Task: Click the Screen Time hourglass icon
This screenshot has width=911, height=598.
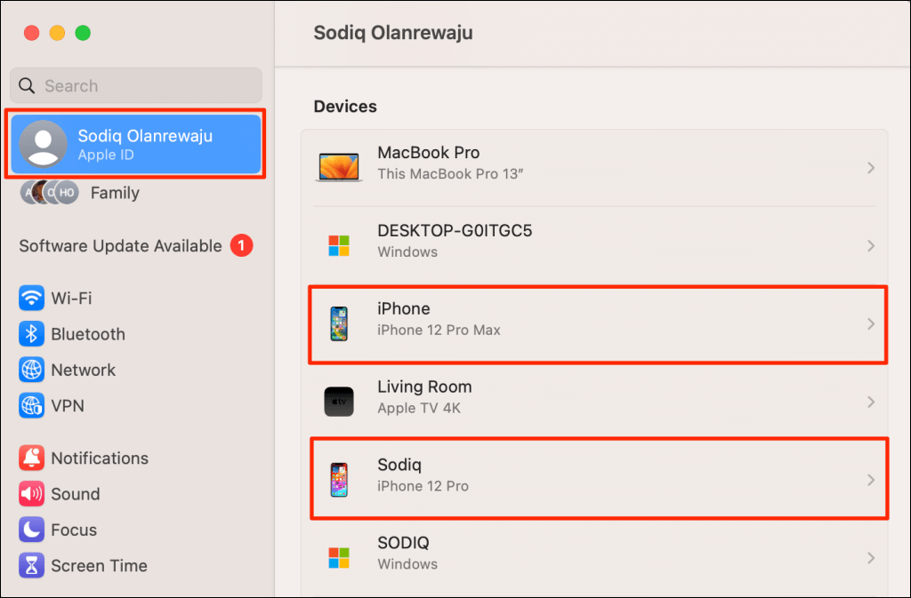Action: point(31,565)
